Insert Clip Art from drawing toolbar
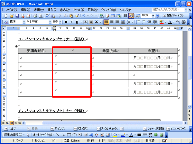The image size is (193, 144). pos(102,135)
